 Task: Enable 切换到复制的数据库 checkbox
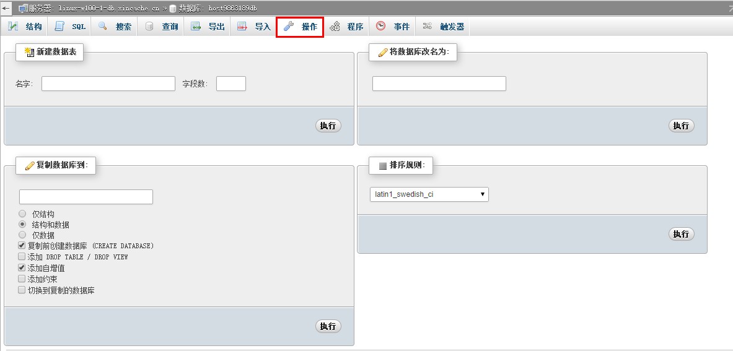coord(22,290)
